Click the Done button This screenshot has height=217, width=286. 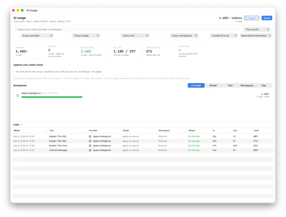pyautogui.click(x=267, y=18)
